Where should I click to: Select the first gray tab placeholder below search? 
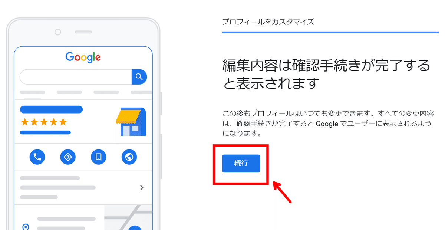(x=32, y=92)
